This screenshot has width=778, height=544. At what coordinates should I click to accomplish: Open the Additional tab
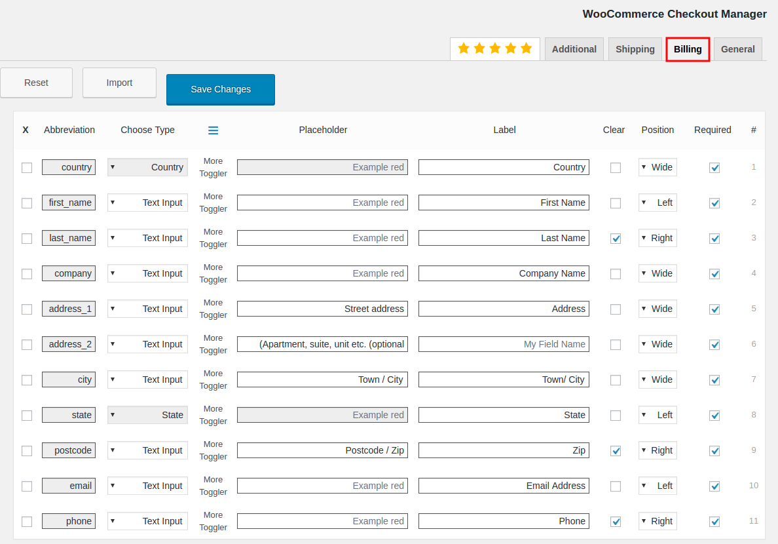(x=574, y=49)
